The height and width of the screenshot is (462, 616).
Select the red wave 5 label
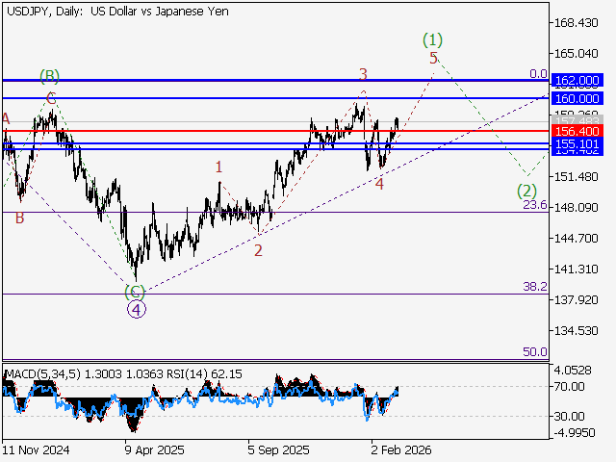pyautogui.click(x=434, y=59)
